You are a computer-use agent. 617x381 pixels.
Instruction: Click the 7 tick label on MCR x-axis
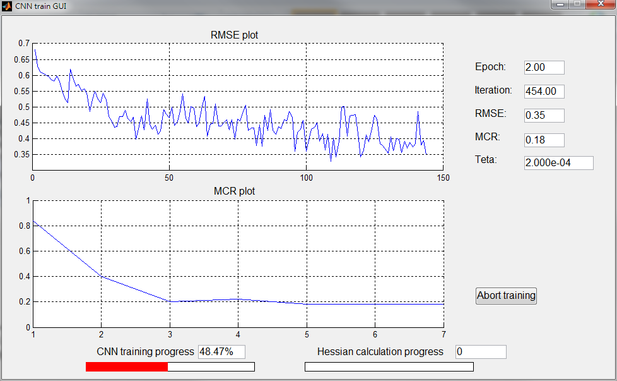(444, 334)
